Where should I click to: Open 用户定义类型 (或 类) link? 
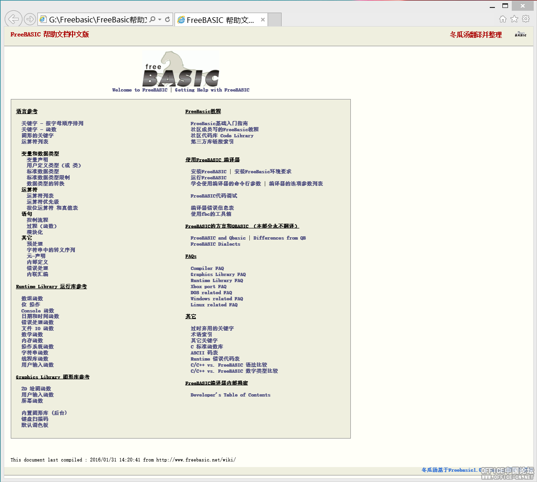click(x=54, y=165)
